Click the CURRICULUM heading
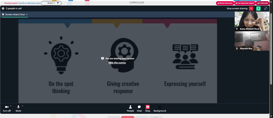The image size is (273, 118). (137, 3)
